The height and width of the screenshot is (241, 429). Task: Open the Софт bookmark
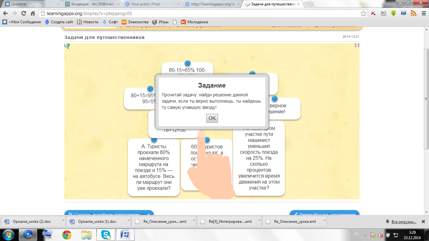coord(110,22)
